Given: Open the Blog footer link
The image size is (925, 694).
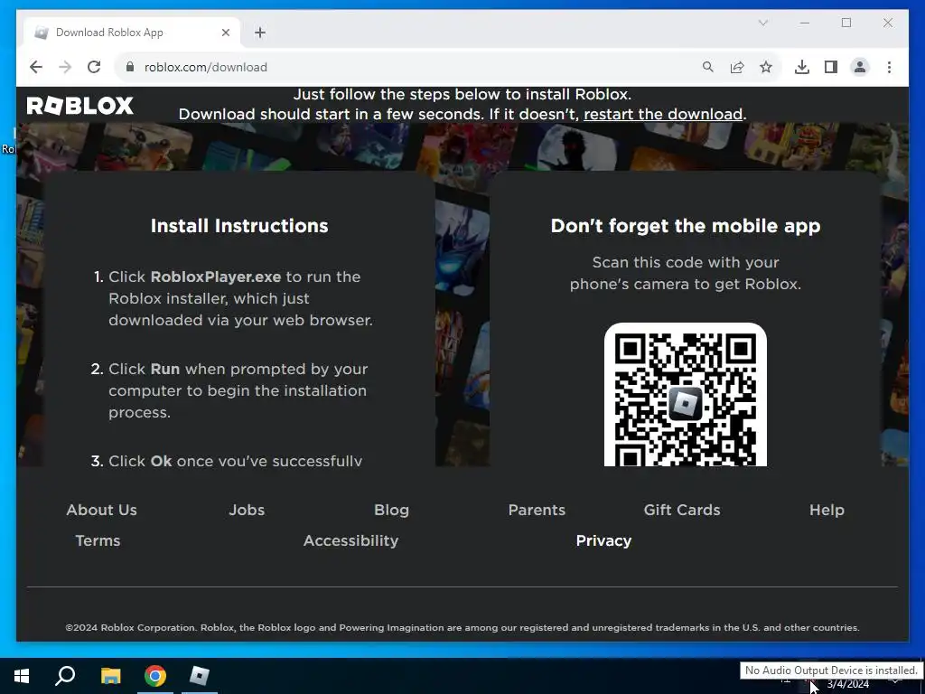Looking at the screenshot, I should pos(392,510).
